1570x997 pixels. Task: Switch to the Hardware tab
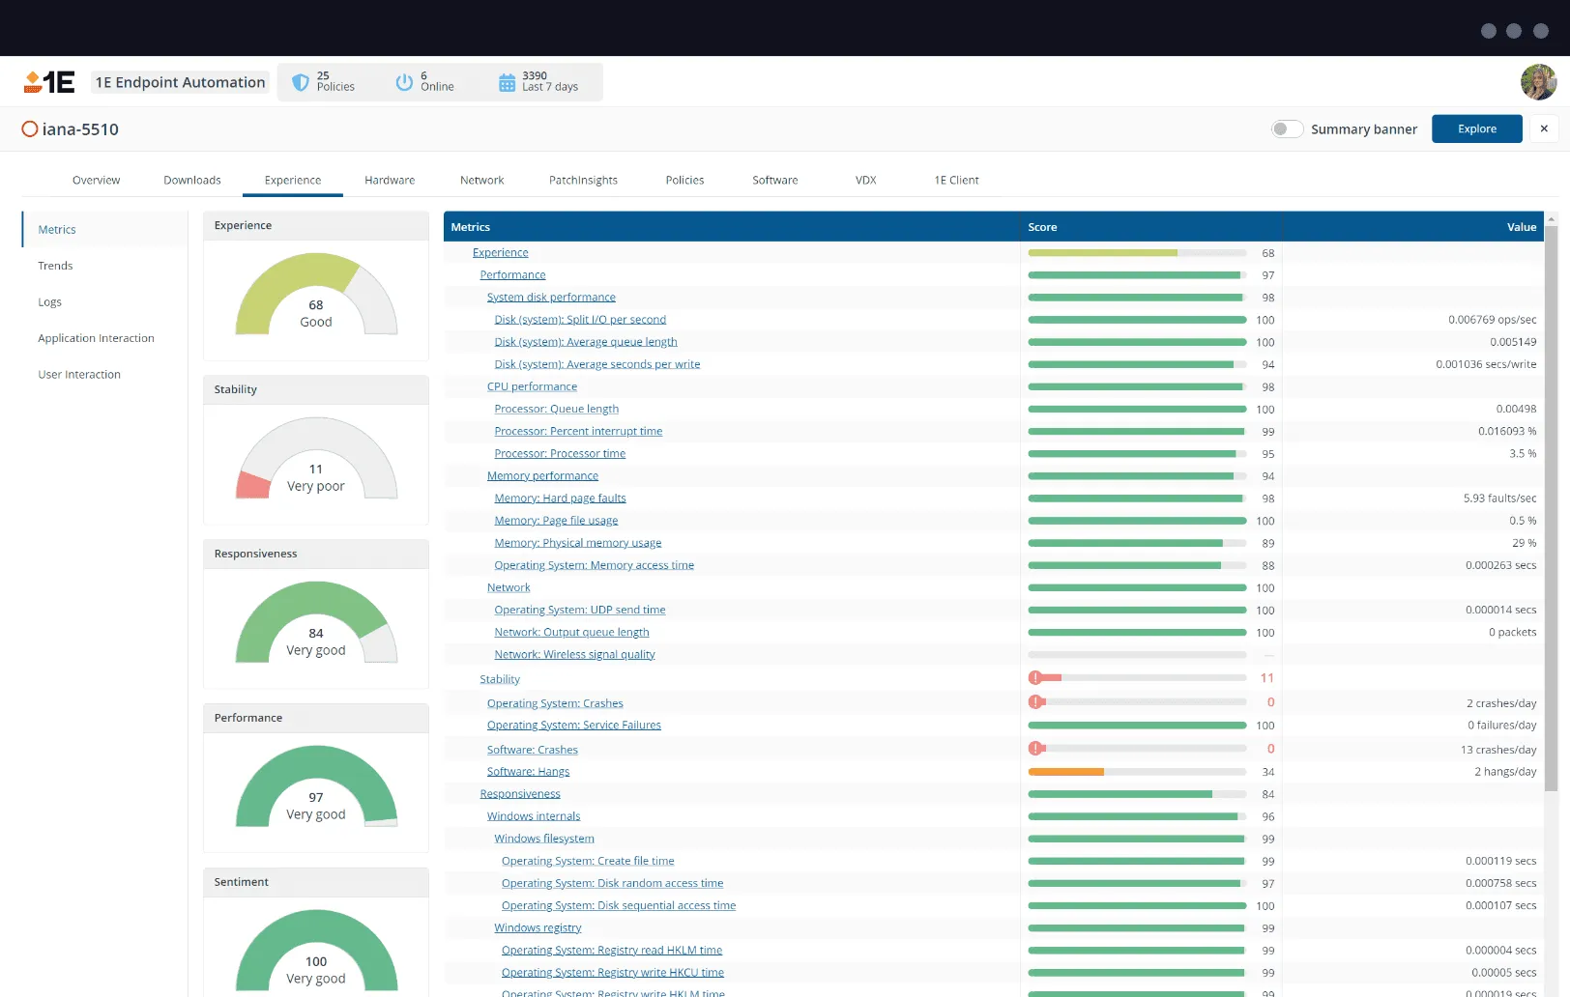pyautogui.click(x=390, y=180)
